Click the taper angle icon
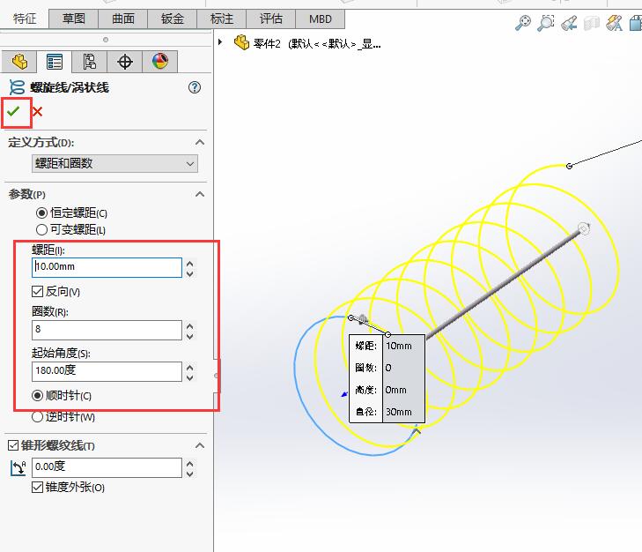This screenshot has width=642, height=552. point(18,467)
